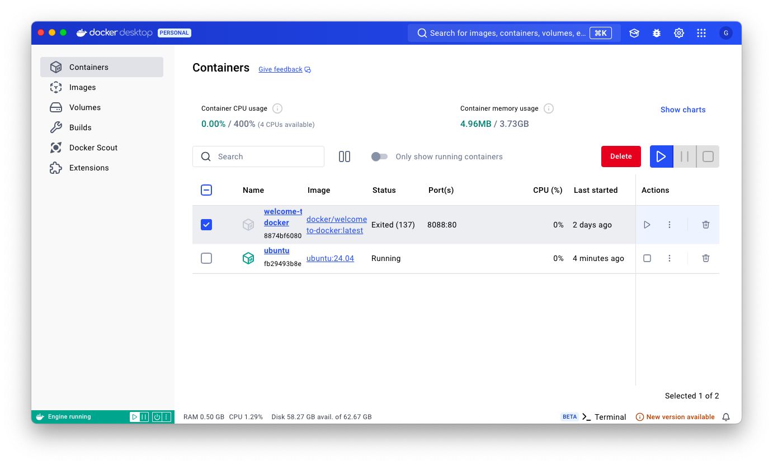
Task: Focus the global search bar in title bar
Action: pos(514,33)
